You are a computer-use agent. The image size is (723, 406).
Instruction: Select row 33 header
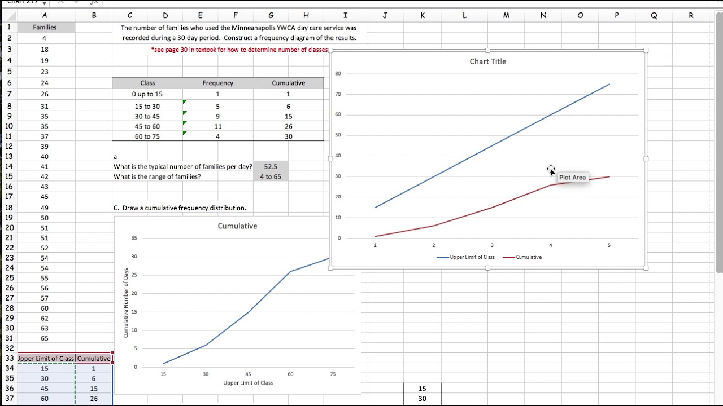8,358
